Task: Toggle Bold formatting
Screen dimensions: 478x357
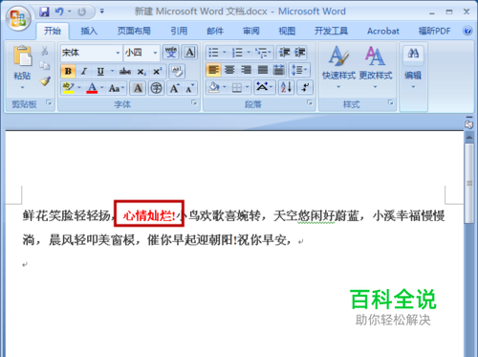Action: (68, 71)
